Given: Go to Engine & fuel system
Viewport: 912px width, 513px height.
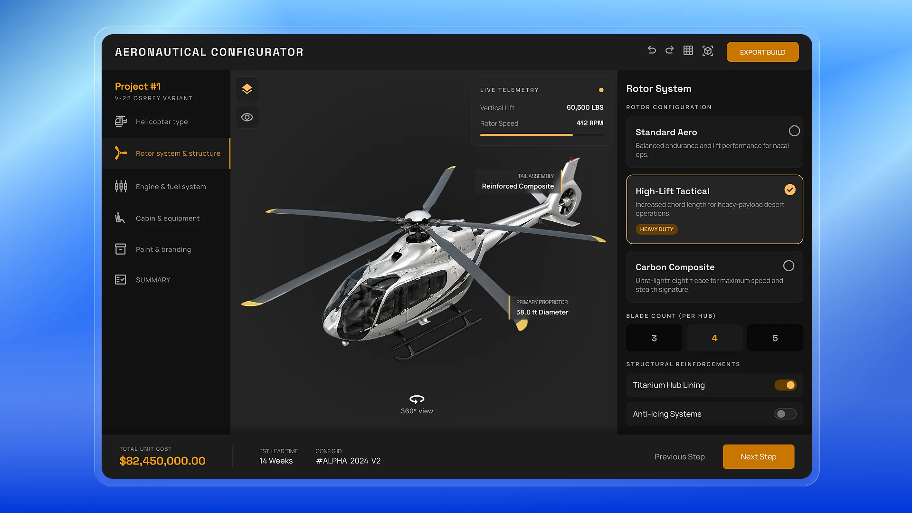Looking at the screenshot, I should tap(171, 187).
